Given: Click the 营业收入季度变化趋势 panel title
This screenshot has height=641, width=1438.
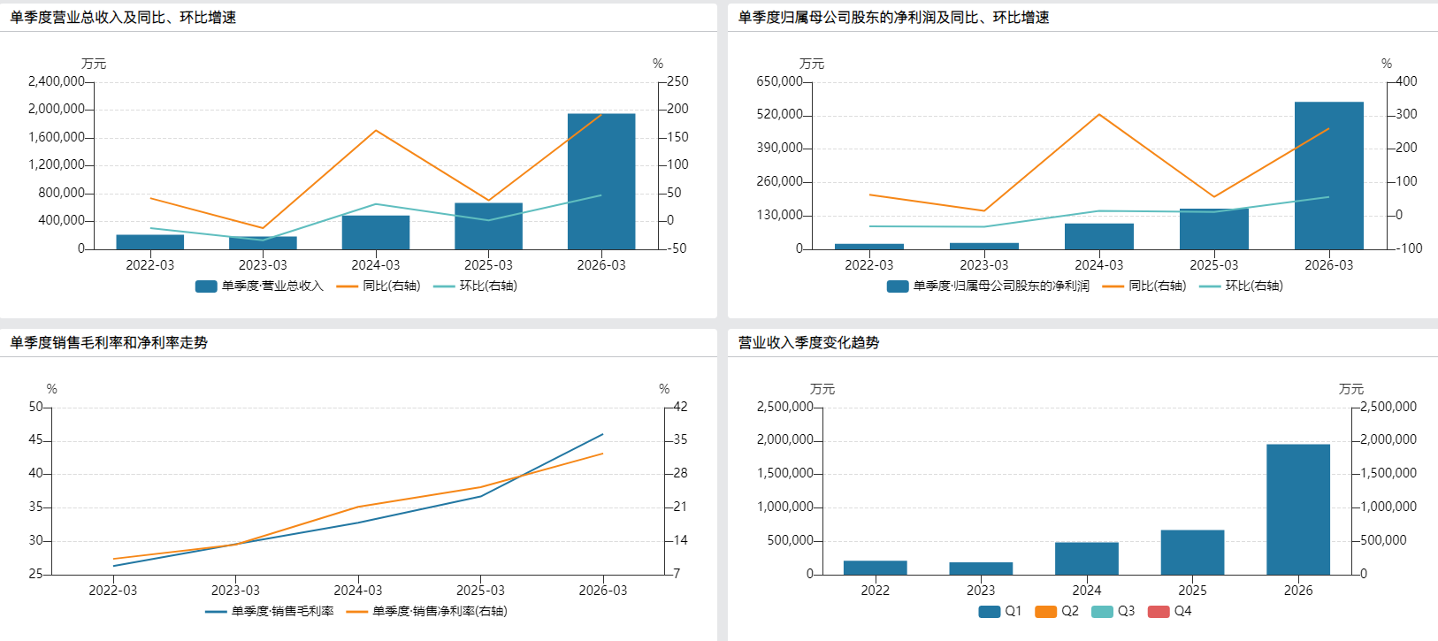Looking at the screenshot, I should click(808, 343).
